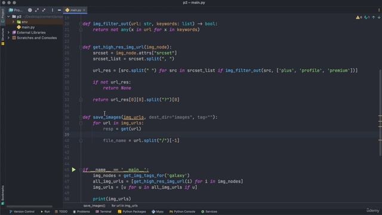
Task: Select the env folder icon
Action: coord(19,22)
